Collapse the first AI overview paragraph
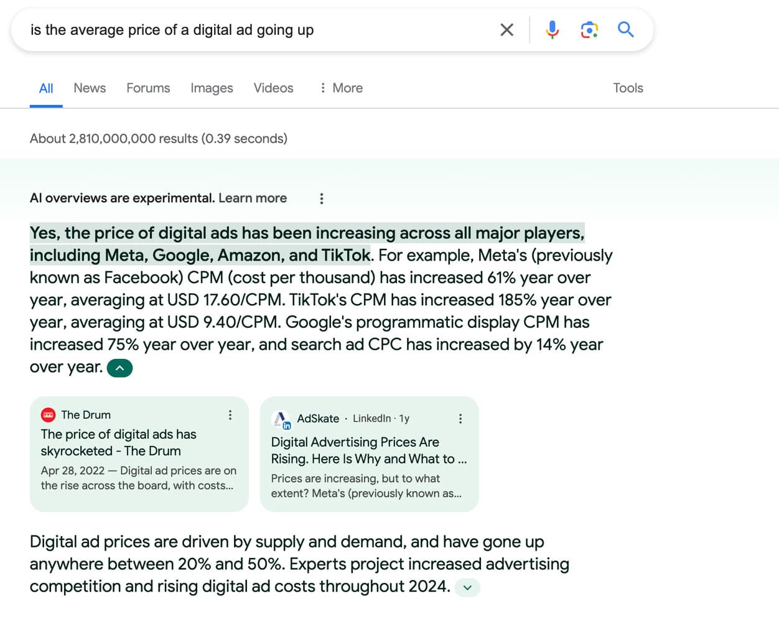This screenshot has height=622, width=779. [x=120, y=368]
